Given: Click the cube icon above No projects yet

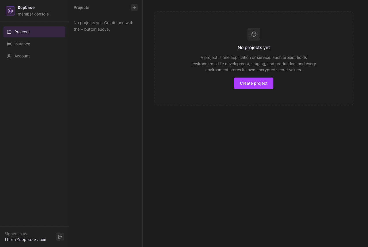Looking at the screenshot, I should coord(254,34).
